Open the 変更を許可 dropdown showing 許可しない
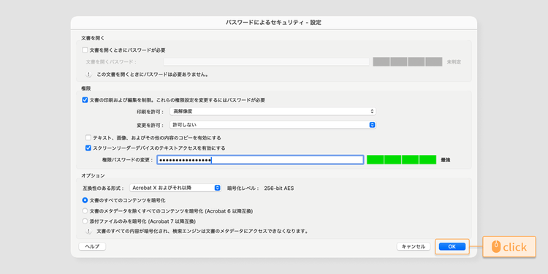 coord(273,125)
